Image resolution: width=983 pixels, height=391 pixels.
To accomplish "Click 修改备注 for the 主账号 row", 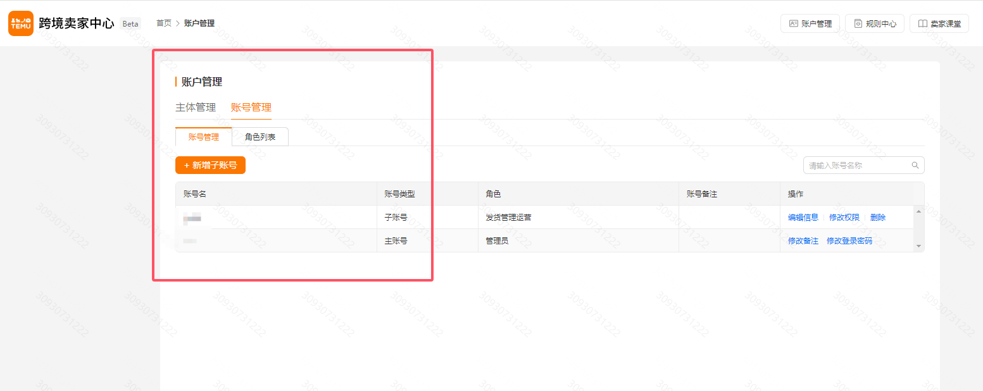I will [x=803, y=240].
